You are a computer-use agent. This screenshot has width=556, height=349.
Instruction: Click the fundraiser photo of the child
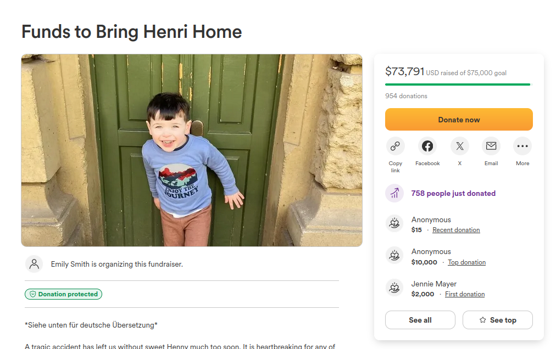(192, 150)
